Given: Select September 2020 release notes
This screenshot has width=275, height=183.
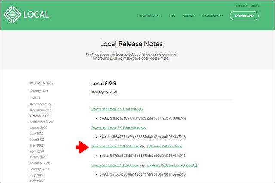Looking at the screenshot, I should (x=41, y=122).
